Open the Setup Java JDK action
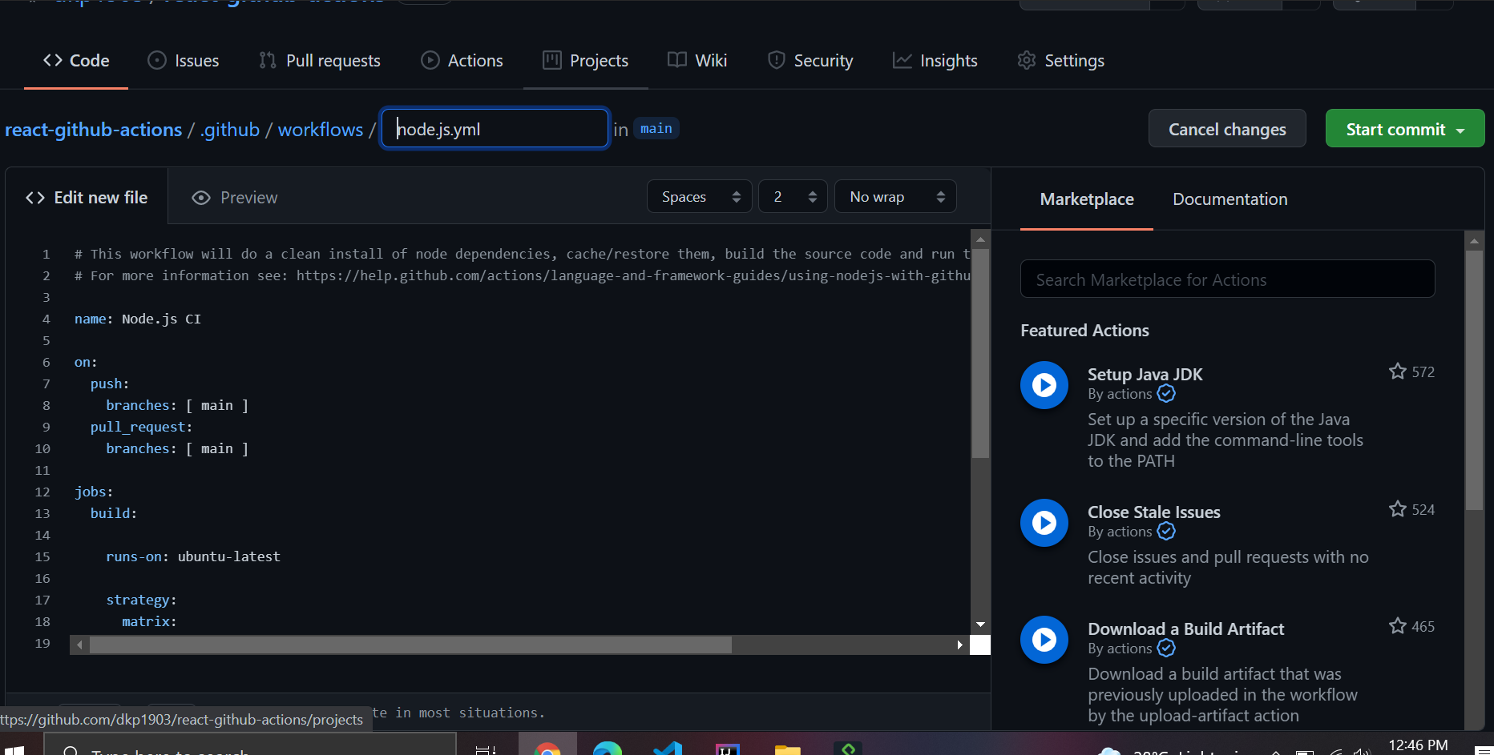 1145,375
